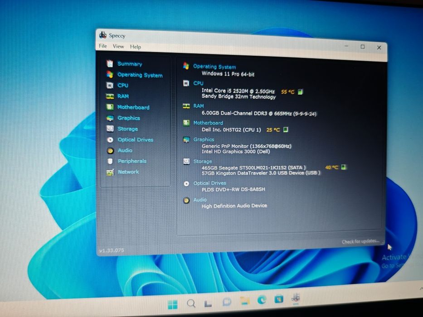Open File Explorer from the taskbar
Screen dimensions: 423x317
tap(245, 301)
